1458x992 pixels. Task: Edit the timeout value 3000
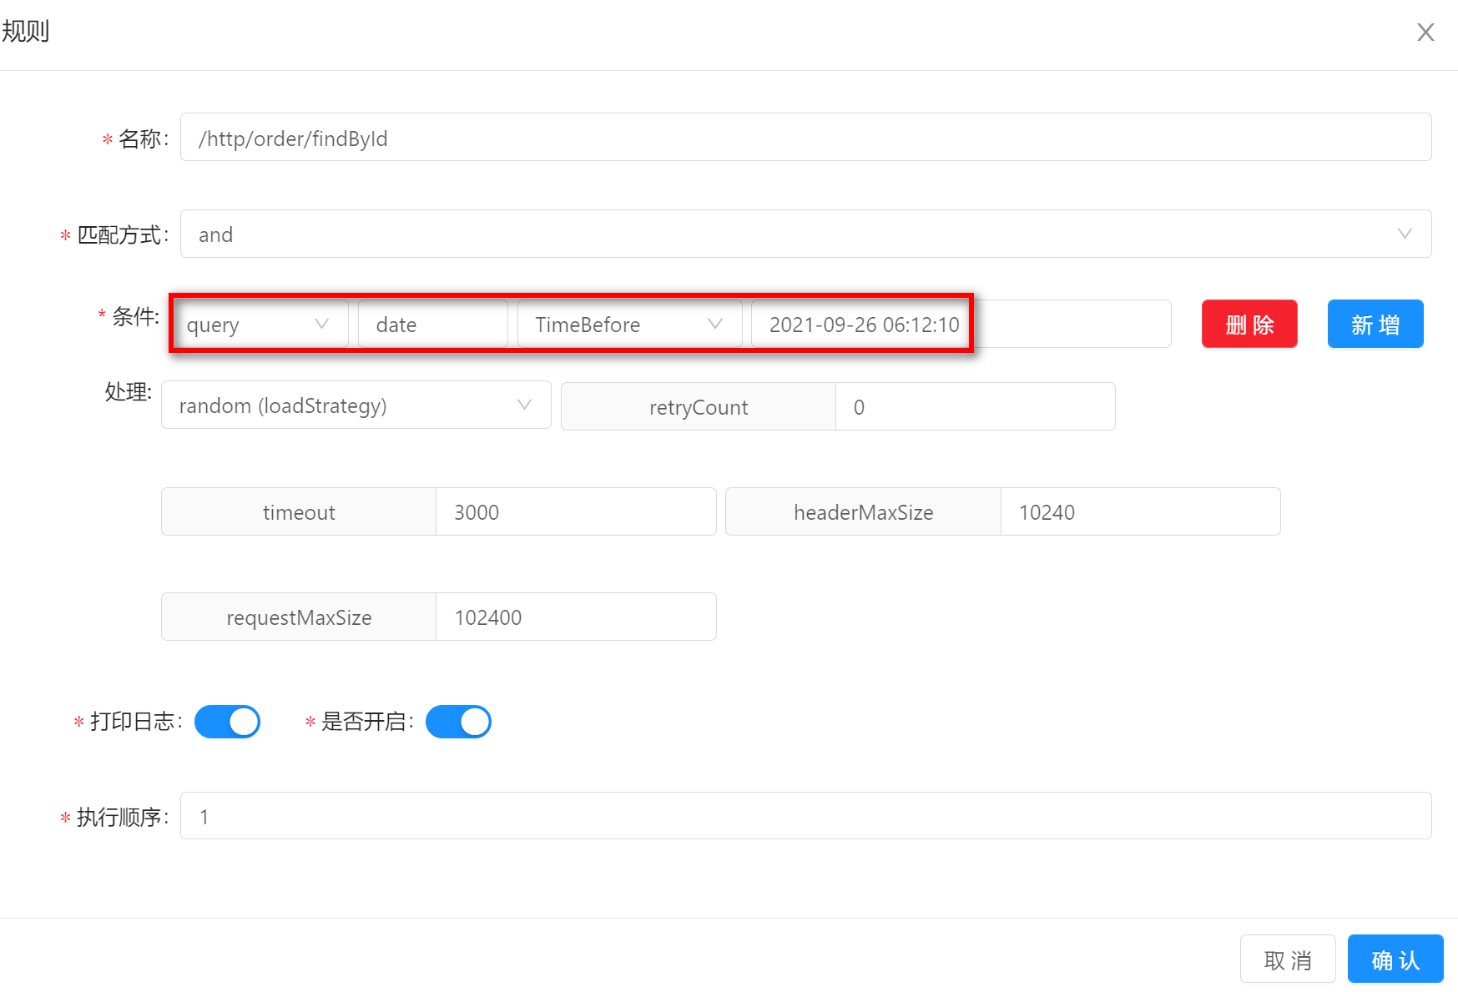pos(575,512)
